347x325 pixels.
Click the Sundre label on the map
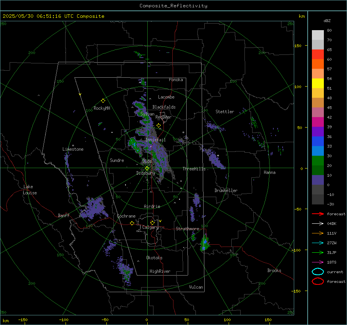click(117, 160)
